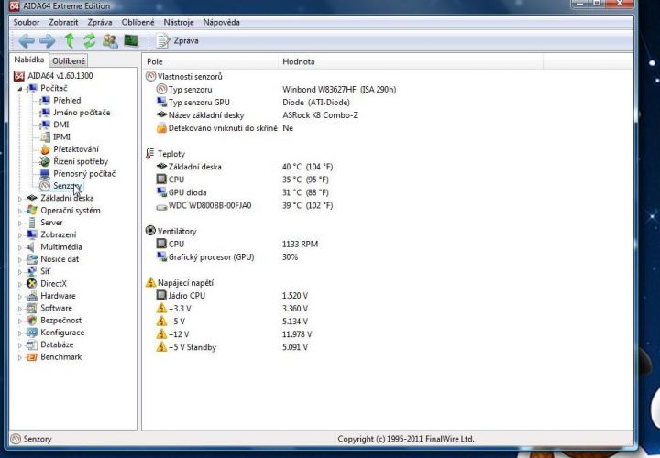
Task: Open the Oblíbené menu
Action: point(138,22)
